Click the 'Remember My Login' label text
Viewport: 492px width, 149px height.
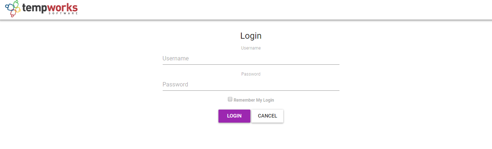coord(254,100)
